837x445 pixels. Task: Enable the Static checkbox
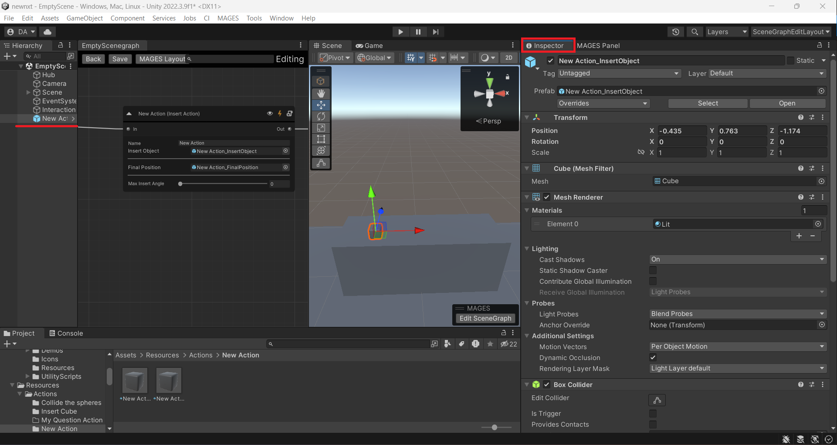pyautogui.click(x=790, y=61)
